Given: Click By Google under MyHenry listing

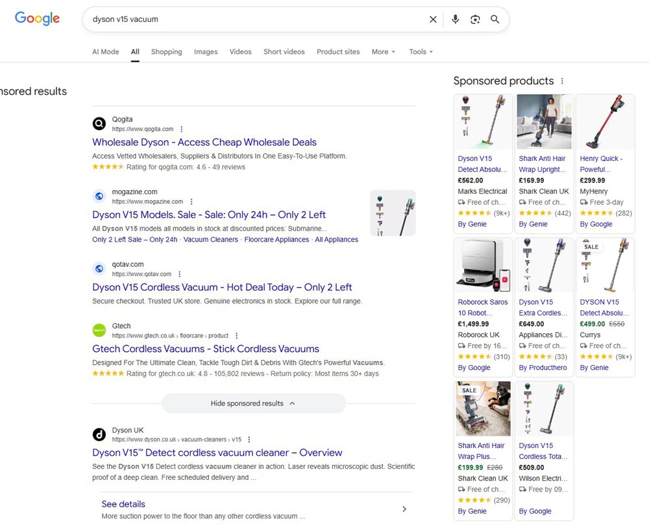Looking at the screenshot, I should click(596, 224).
